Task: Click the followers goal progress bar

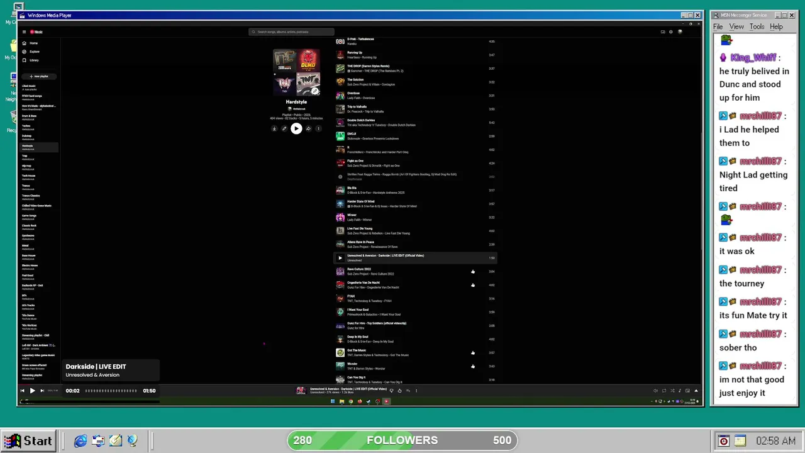Action: (x=402, y=440)
